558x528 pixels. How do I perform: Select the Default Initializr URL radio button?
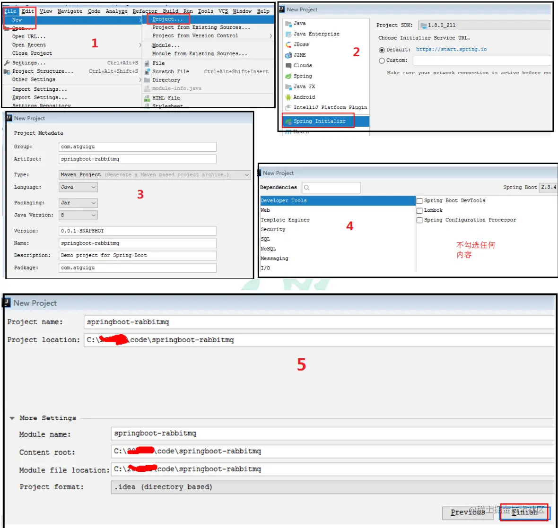(382, 50)
